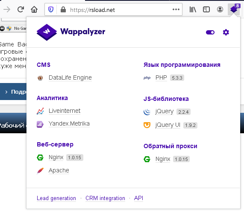
Task: Click the Wappalyzer extension toolbar icon
Action: (x=234, y=9)
